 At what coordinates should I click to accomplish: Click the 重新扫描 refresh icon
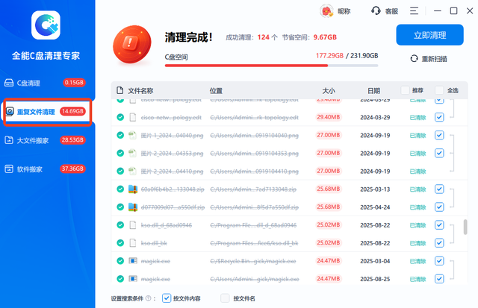pos(414,58)
